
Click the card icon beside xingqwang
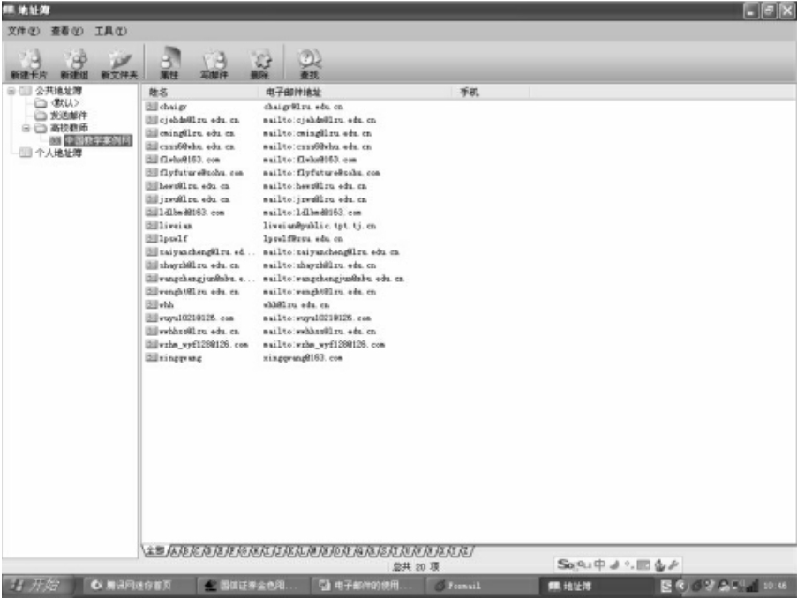[151, 357]
